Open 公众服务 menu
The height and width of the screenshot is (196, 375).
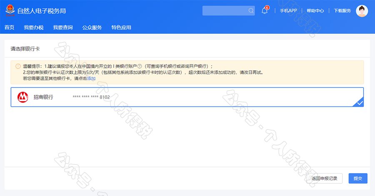[92, 27]
